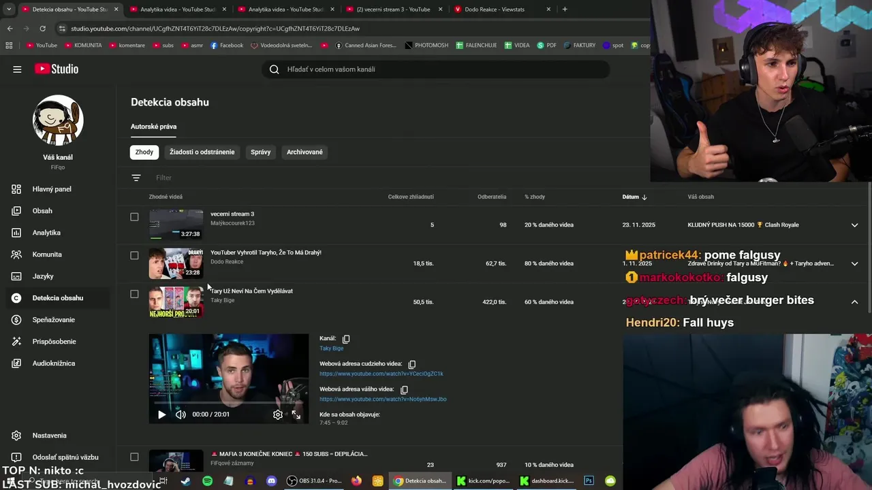Image resolution: width=872 pixels, height=490 pixels.
Task: Switch to OBS 31.0.4 in taskbar
Action: tap(315, 481)
